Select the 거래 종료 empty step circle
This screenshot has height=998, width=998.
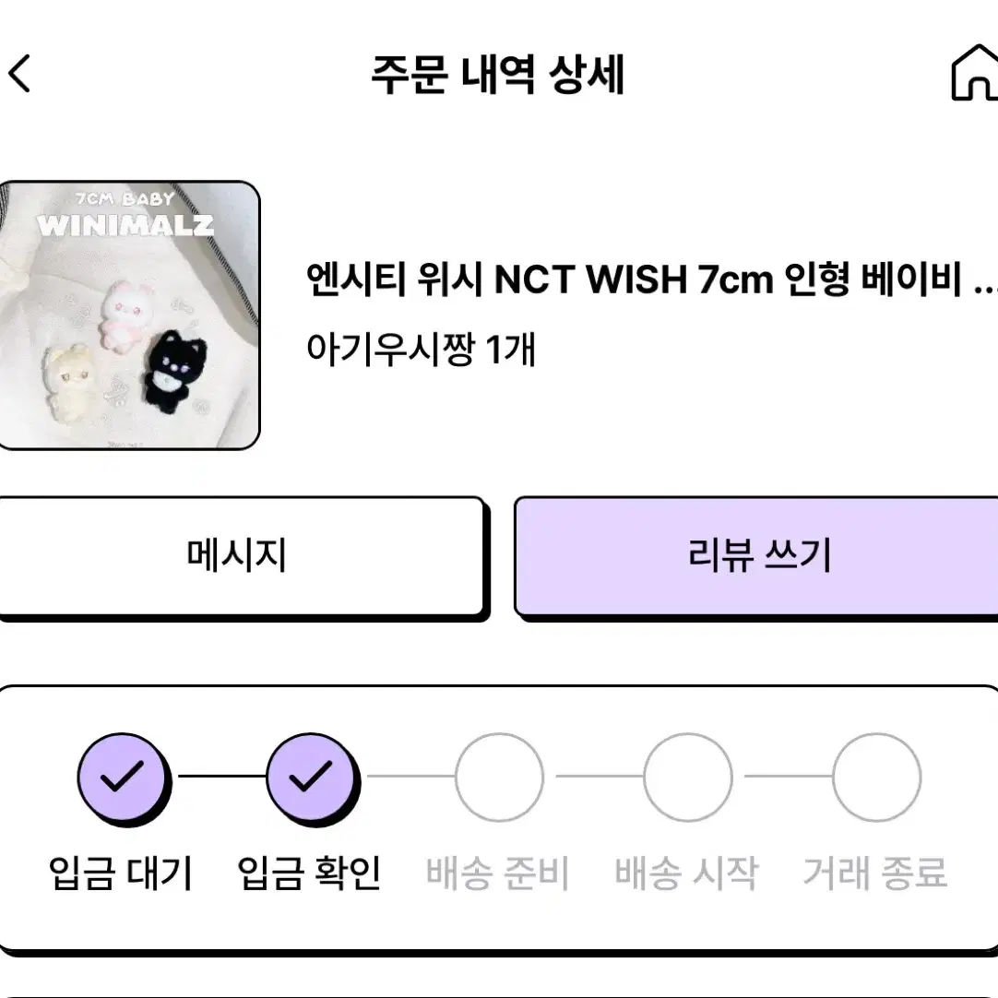tap(877, 778)
